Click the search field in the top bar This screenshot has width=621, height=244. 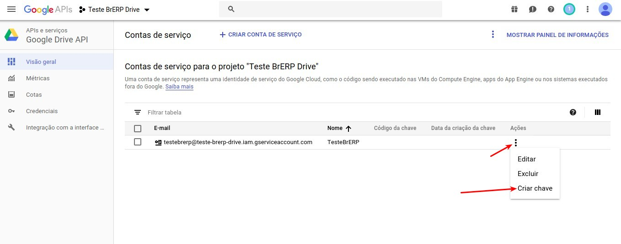pyautogui.click(x=331, y=9)
